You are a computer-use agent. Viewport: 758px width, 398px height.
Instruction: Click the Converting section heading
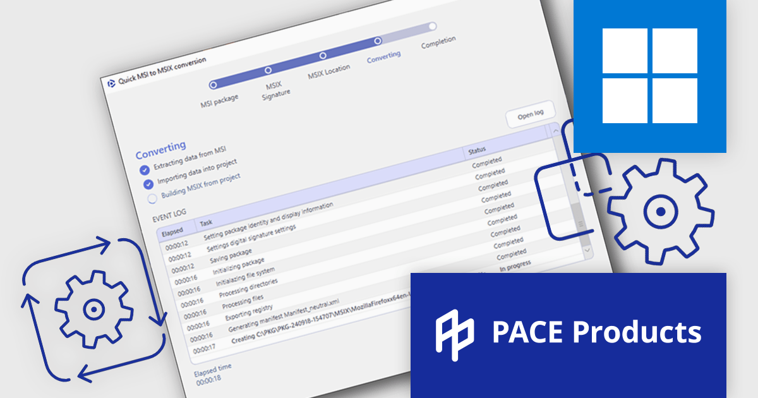click(160, 150)
